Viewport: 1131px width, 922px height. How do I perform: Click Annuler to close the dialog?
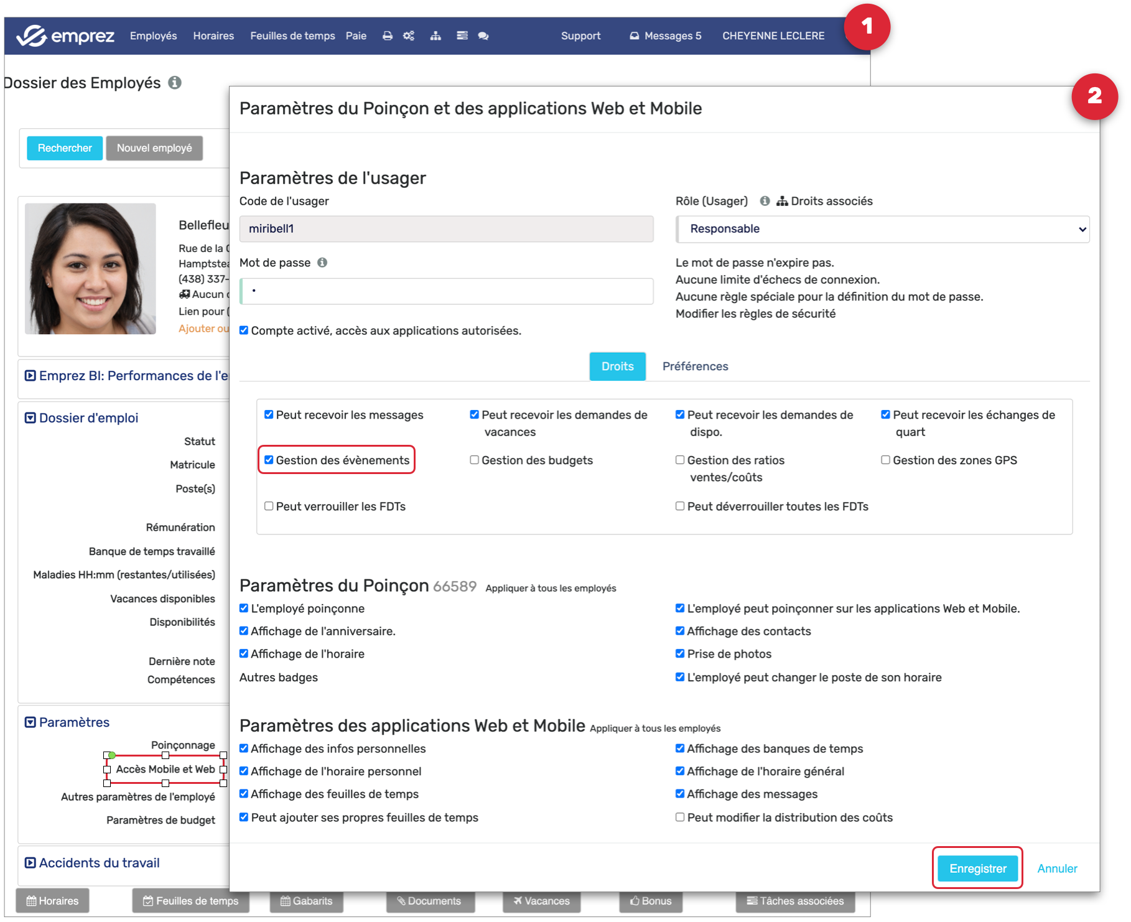point(1057,868)
